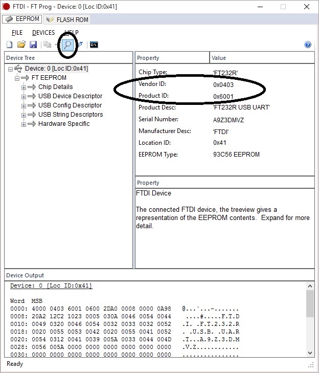This screenshot has height=373, width=319.
Task: Scan and parse devices with magnifier icon
Action: pyautogui.click(x=68, y=45)
